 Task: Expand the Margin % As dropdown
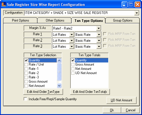tap(99, 28)
